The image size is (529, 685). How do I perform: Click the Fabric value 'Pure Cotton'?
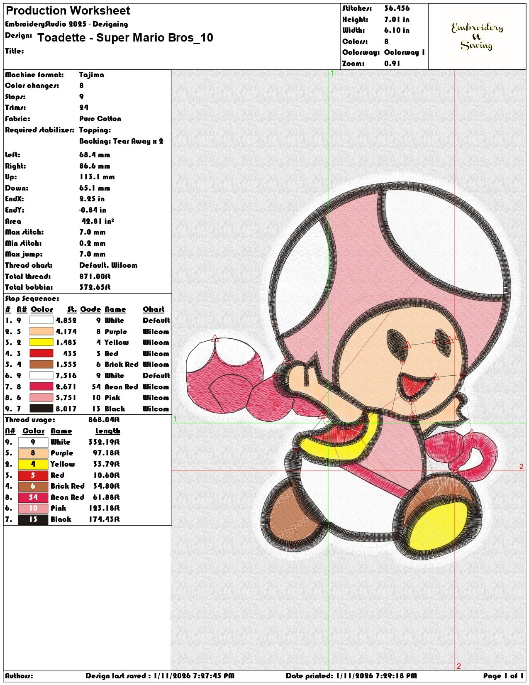(x=100, y=119)
